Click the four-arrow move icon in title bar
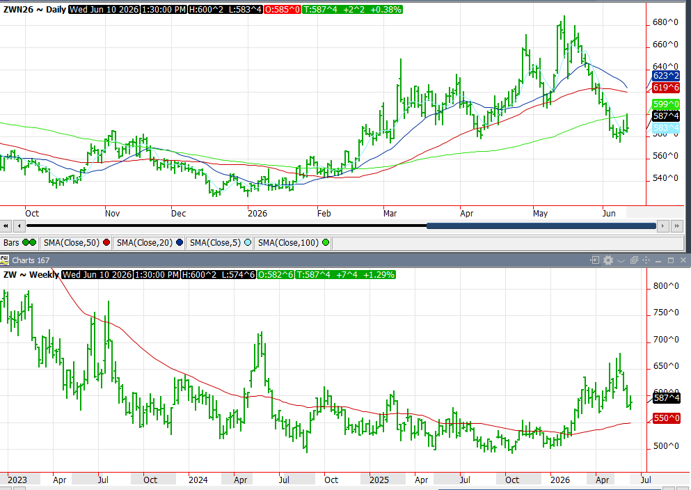 pos(646,260)
